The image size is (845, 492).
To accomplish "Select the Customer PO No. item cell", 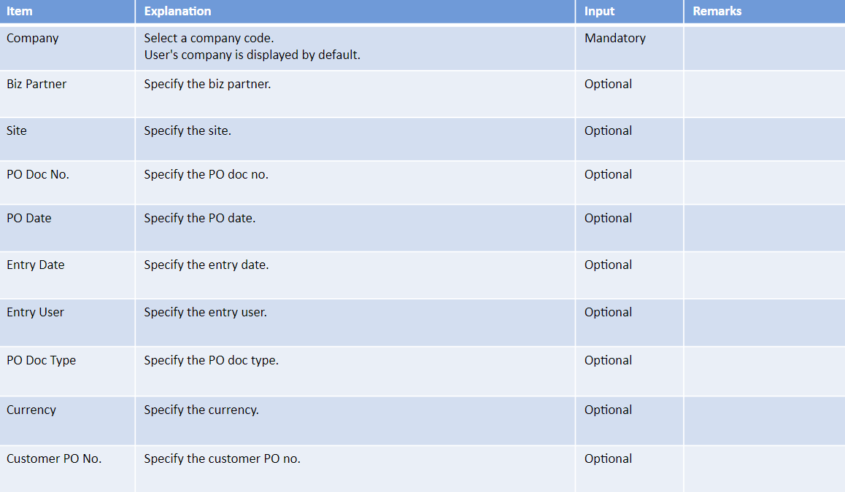I will point(67,469).
